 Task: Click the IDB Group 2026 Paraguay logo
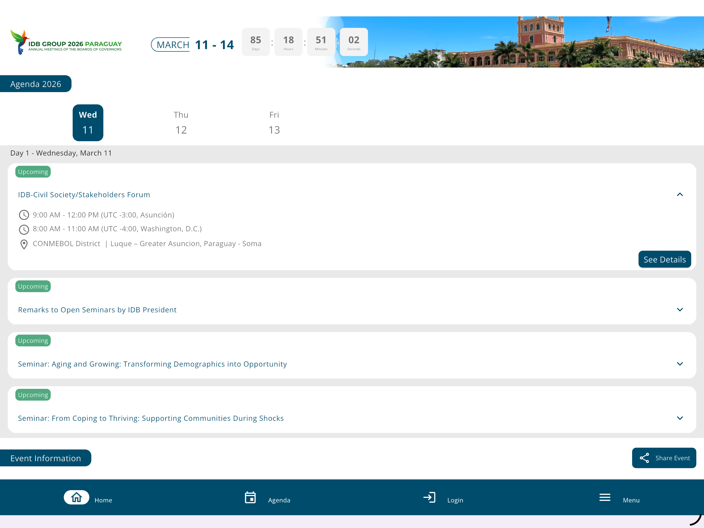click(66, 42)
